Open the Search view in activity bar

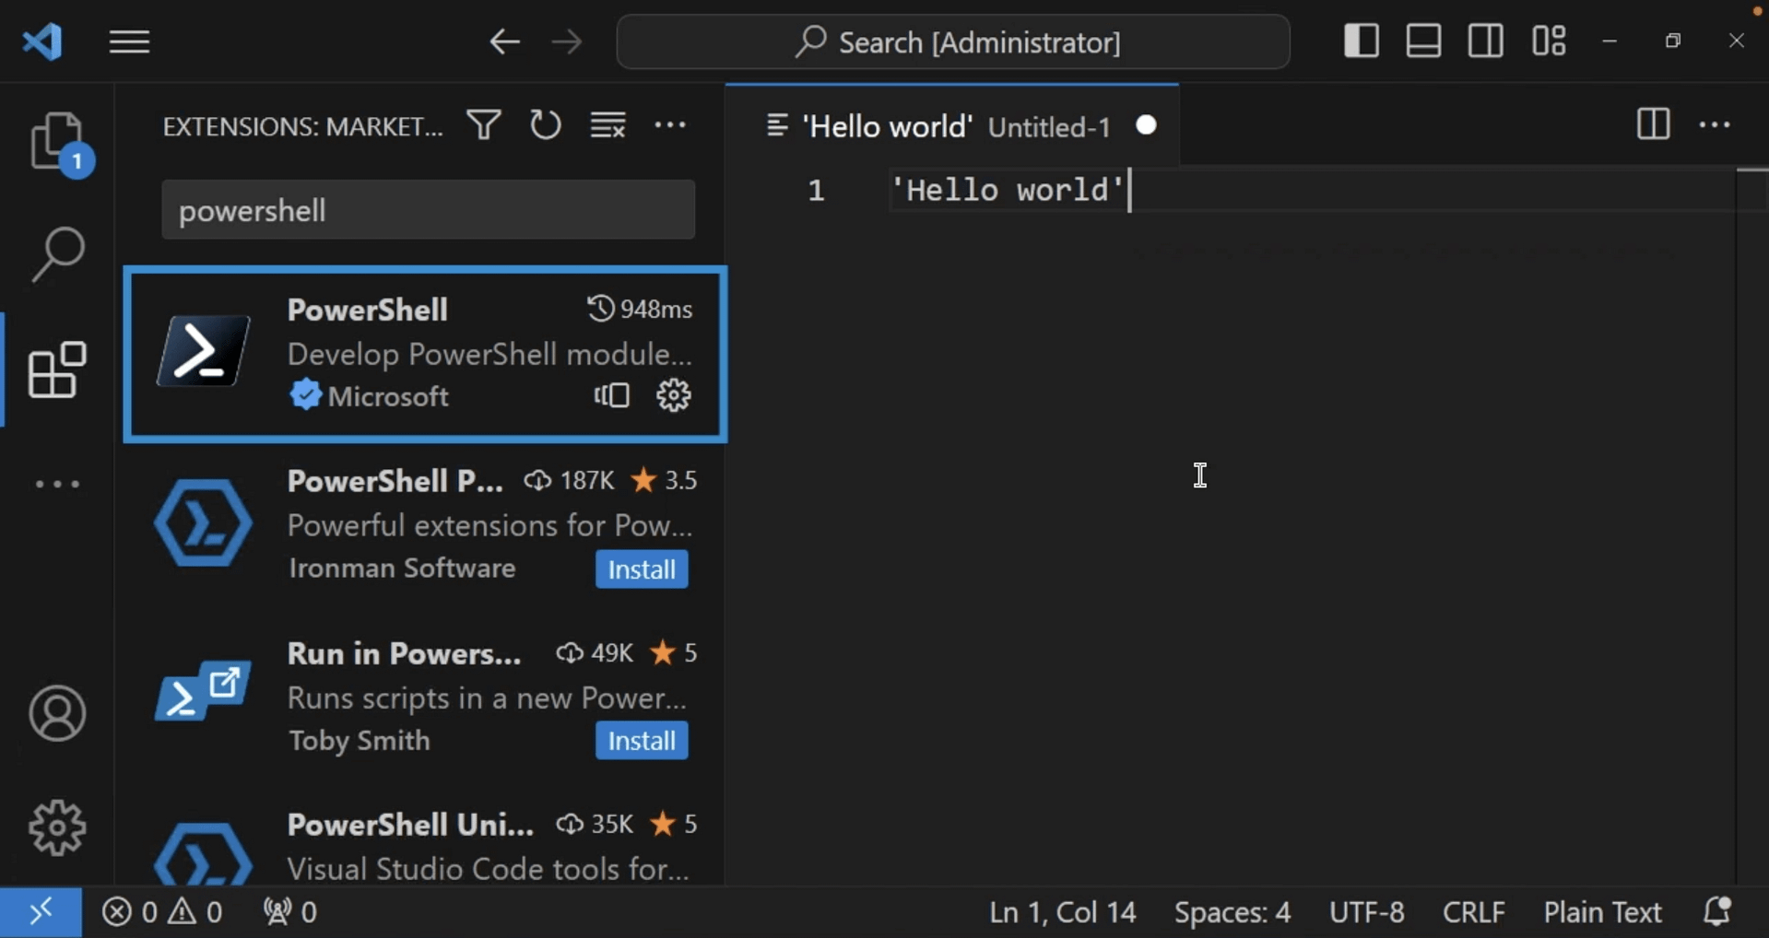pos(58,254)
